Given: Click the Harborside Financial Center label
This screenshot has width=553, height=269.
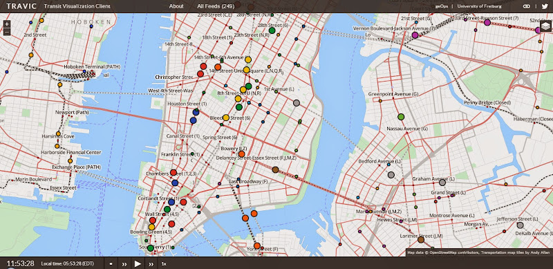Looking at the screenshot, I should pyautogui.click(x=71, y=153).
